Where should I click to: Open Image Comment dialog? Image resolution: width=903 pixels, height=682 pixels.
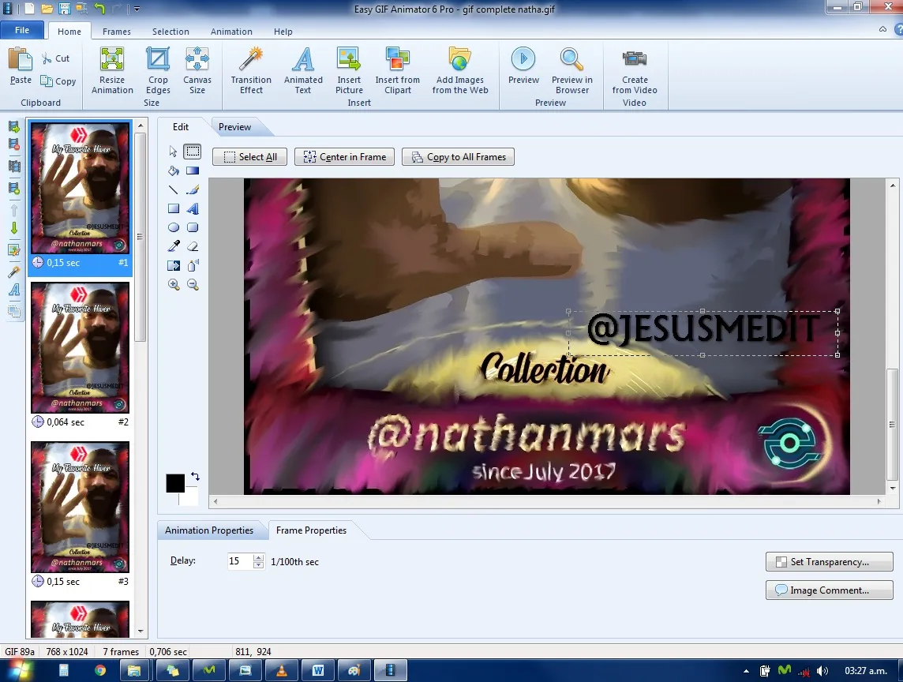[830, 590]
